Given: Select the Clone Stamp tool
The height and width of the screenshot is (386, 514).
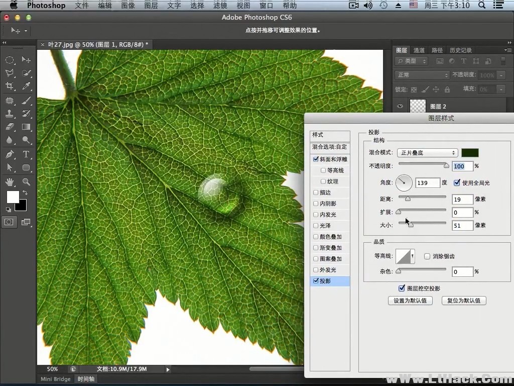Looking at the screenshot, I should (10, 113).
